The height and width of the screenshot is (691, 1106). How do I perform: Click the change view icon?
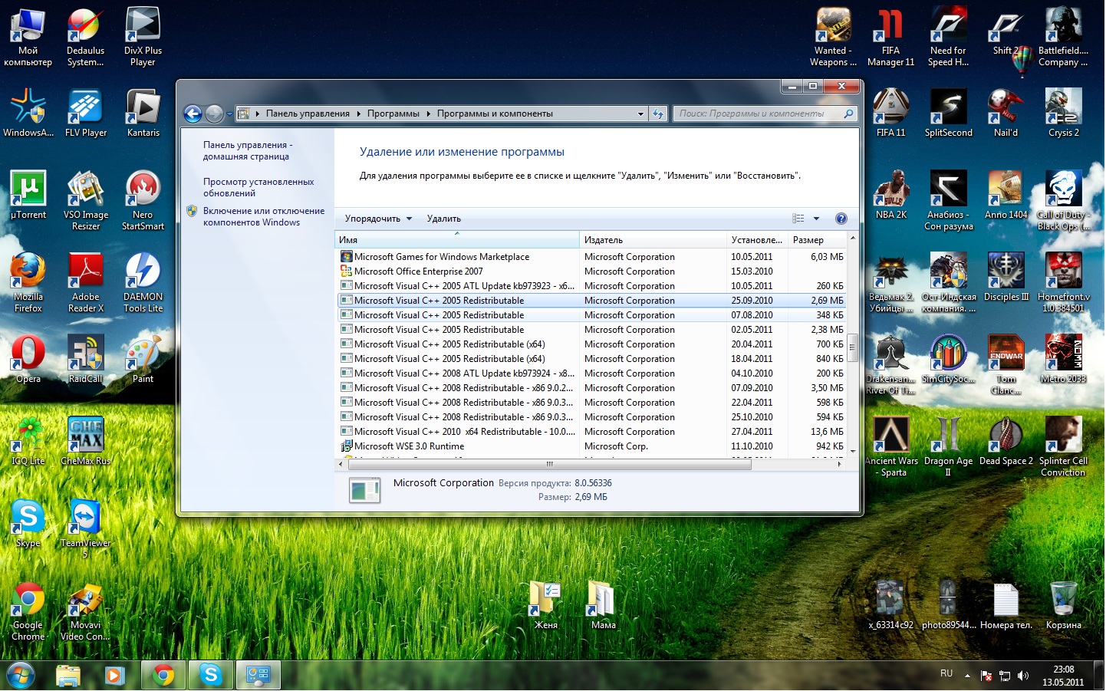798,219
